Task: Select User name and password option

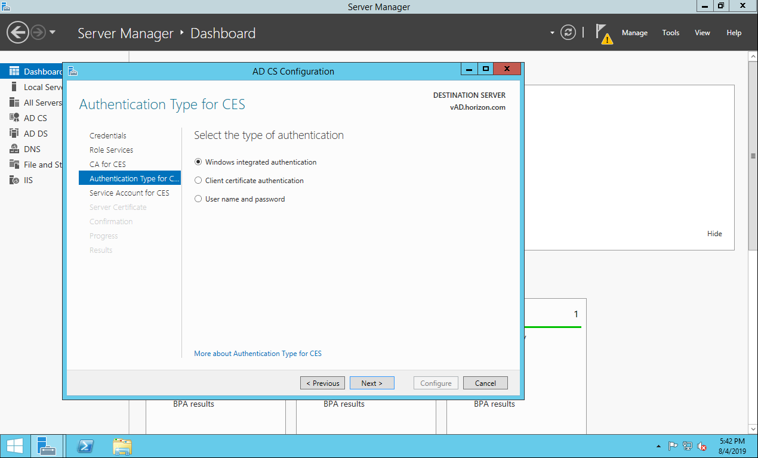Action: [x=199, y=199]
